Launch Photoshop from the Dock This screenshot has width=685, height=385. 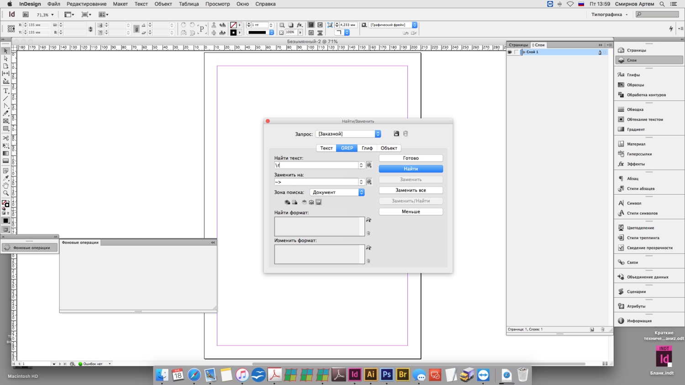(x=386, y=375)
